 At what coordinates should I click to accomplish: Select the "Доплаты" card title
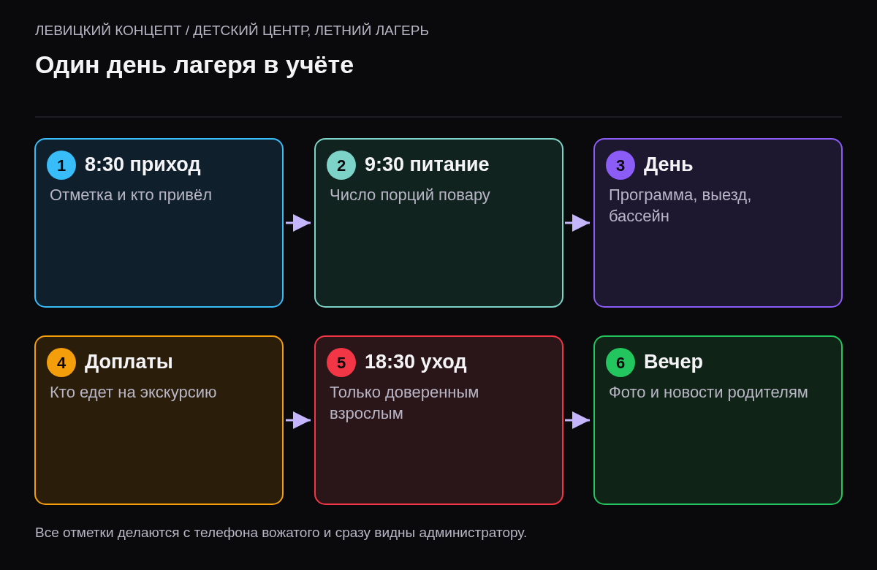(x=129, y=362)
